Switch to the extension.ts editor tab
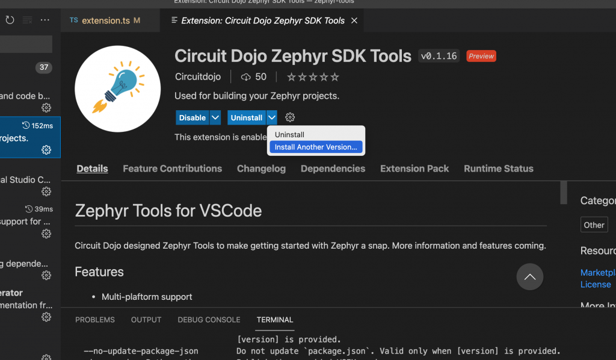Viewport: 616px width, 360px height. click(x=110, y=20)
